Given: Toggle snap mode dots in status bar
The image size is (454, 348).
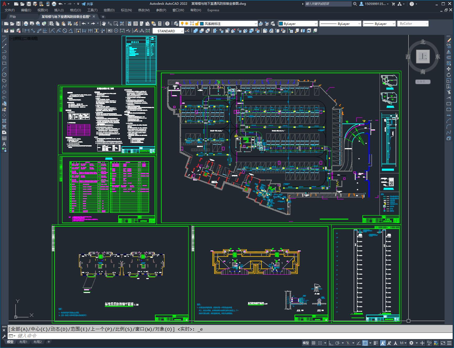Looking at the screenshot, I should coord(320,343).
